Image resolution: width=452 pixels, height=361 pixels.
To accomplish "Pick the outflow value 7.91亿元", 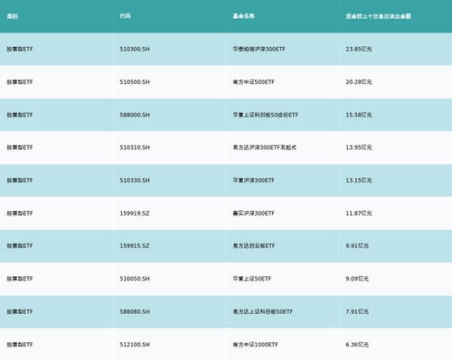I will [357, 311].
